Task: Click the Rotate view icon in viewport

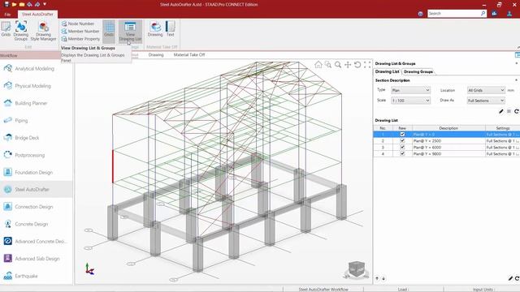Action: 357,65
